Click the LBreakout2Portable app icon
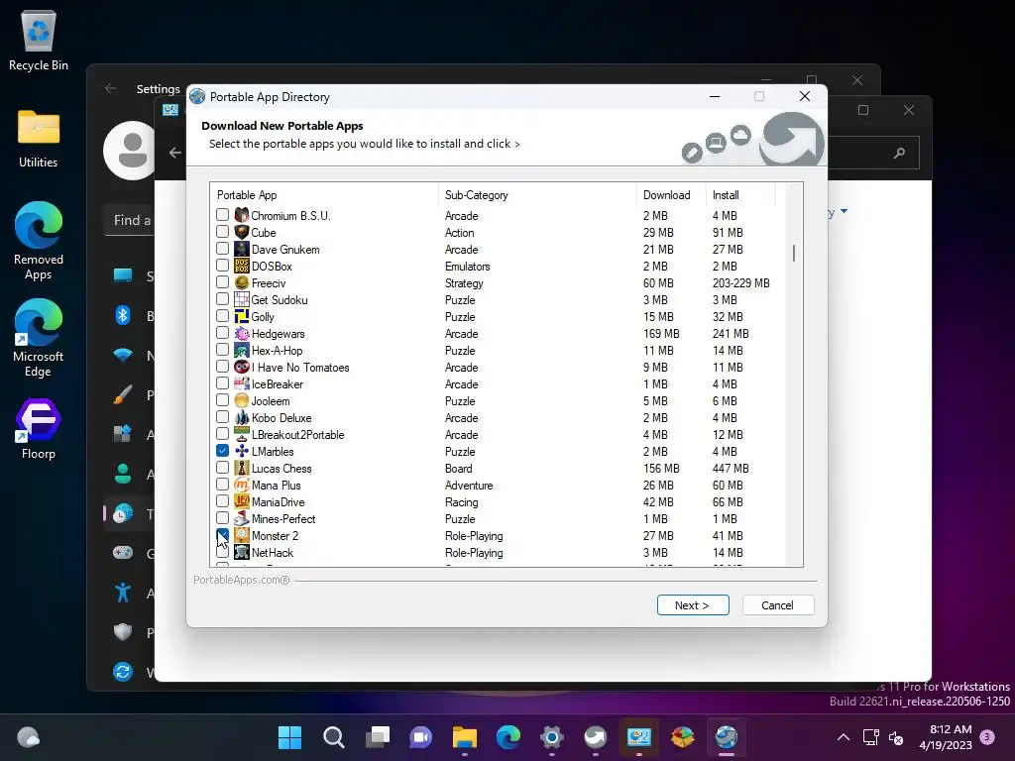This screenshot has height=761, width=1015. click(x=242, y=434)
